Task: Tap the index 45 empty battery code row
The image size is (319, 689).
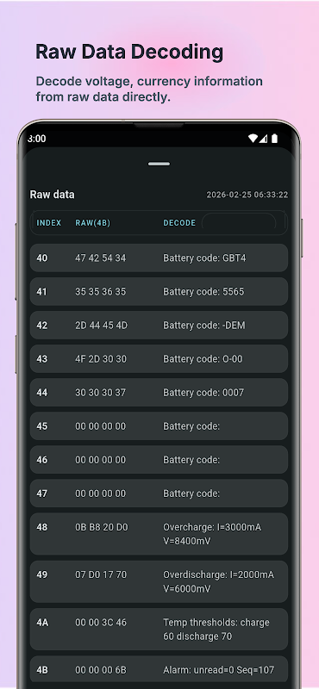Action: pos(159,425)
